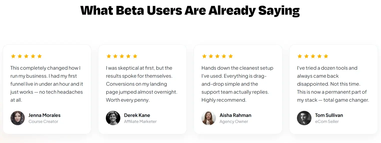Click Tom Sullivan's black-and-white avatar
This screenshot has height=143, width=381.
(304, 118)
